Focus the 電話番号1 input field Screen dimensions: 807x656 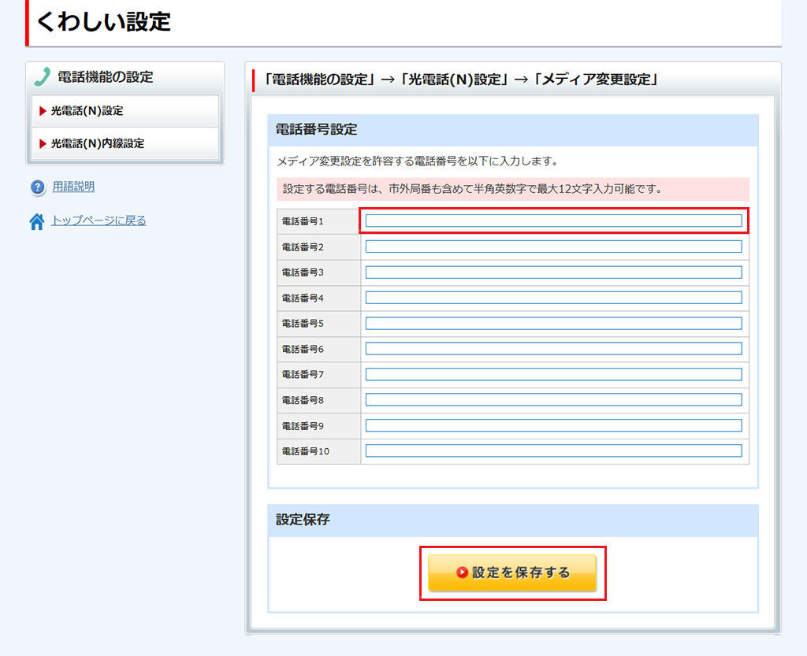click(x=553, y=221)
